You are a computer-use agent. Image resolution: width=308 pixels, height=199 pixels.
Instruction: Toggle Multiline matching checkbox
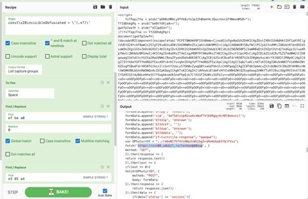77,141
